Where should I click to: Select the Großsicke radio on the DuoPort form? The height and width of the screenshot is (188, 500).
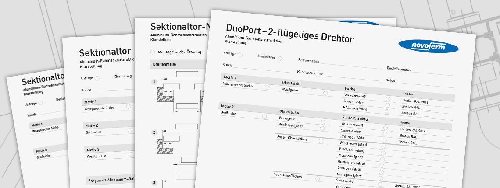point(264,117)
